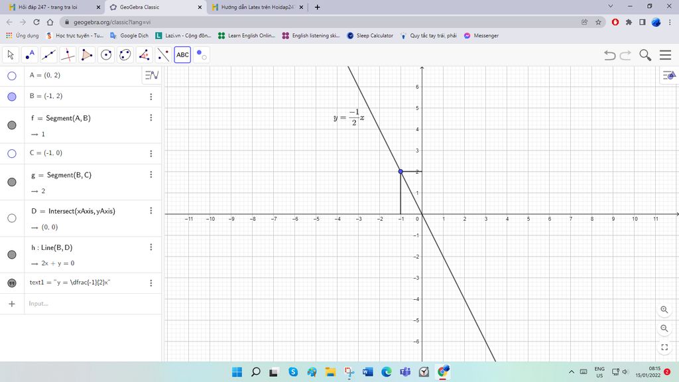Zoom out the graphics view
Screen dimensions: 679x382
[664, 328]
